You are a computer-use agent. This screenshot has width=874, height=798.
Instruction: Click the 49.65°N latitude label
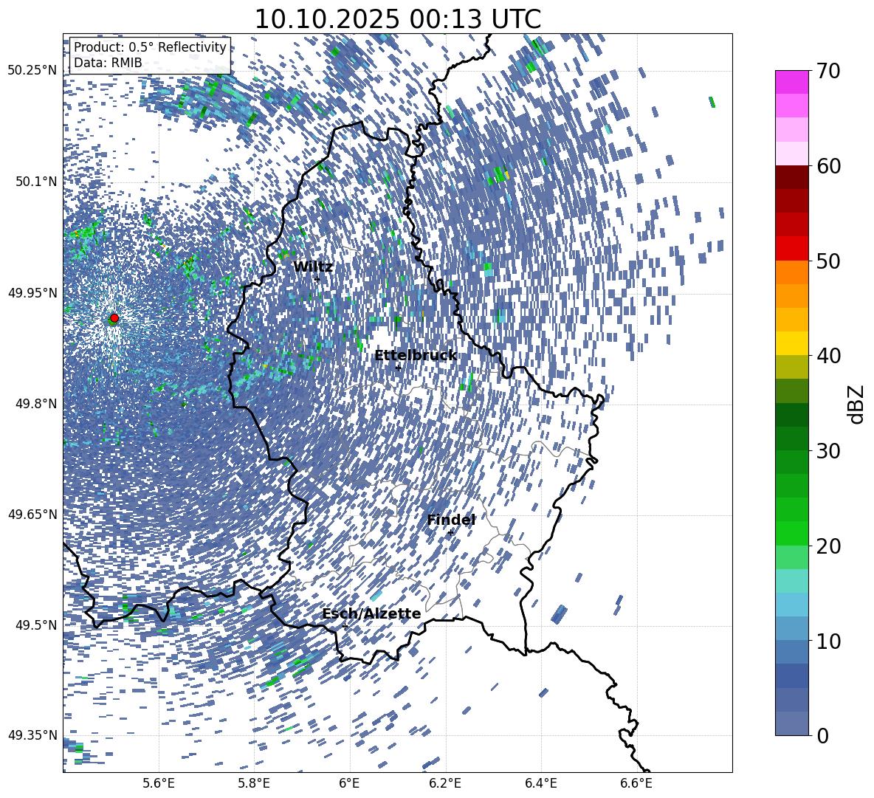pos(32,515)
